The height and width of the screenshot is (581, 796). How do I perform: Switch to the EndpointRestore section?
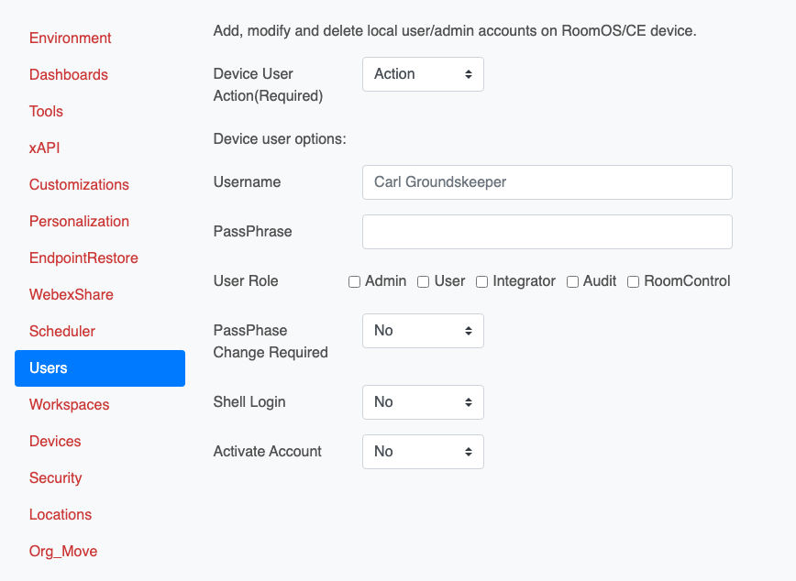click(83, 258)
